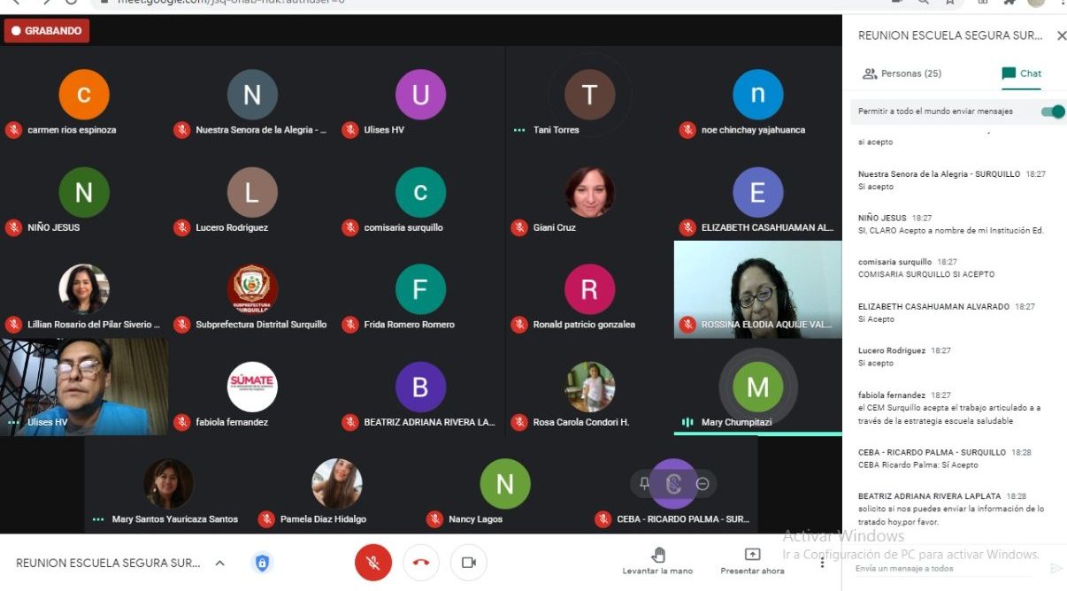Hang up the call with the red phone button
1067x591 pixels.
point(421,563)
